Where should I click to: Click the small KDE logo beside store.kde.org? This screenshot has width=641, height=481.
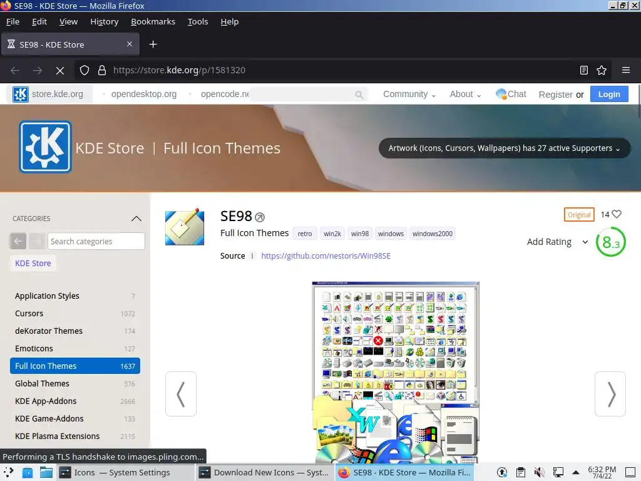click(x=20, y=94)
